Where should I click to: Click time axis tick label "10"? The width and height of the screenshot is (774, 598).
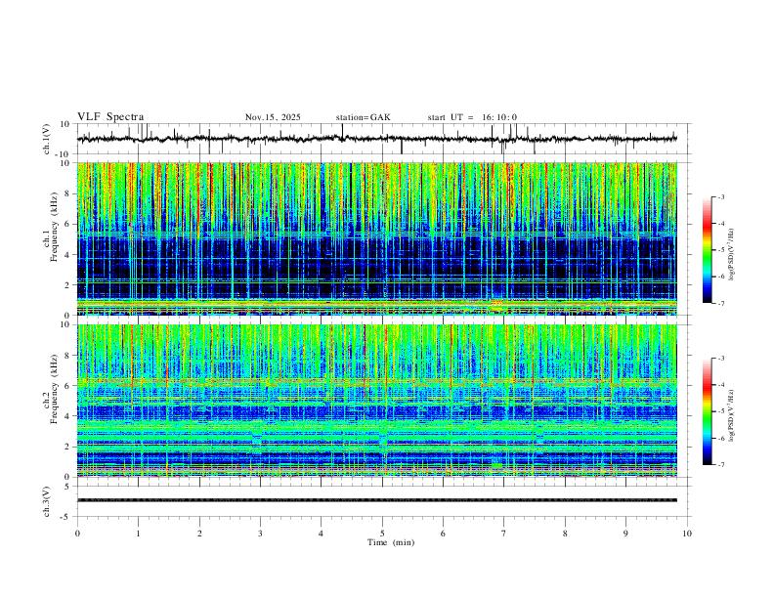(687, 534)
